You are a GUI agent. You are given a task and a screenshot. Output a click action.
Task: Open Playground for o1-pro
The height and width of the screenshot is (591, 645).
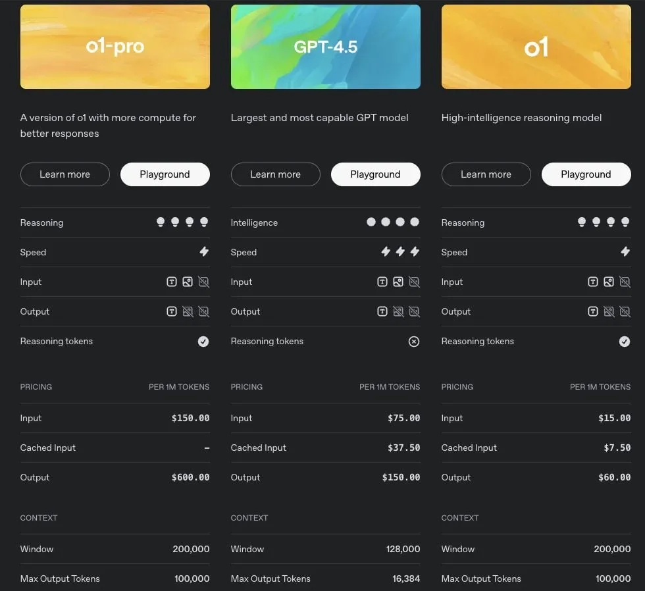(x=165, y=174)
